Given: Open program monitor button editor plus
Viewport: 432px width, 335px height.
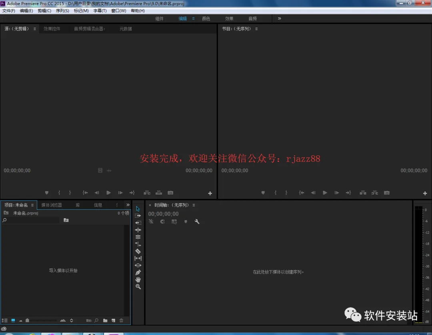Looking at the screenshot, I should (425, 193).
